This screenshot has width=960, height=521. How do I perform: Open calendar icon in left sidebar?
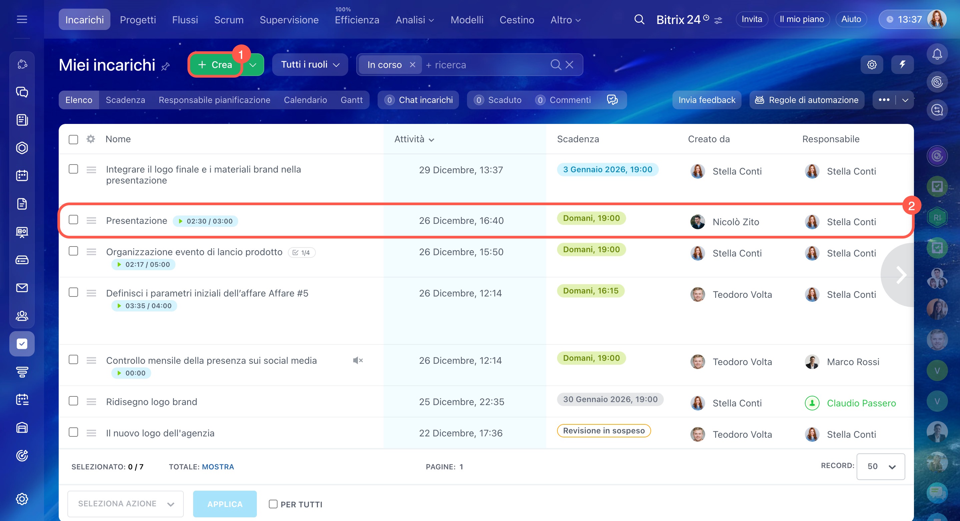[x=22, y=176]
